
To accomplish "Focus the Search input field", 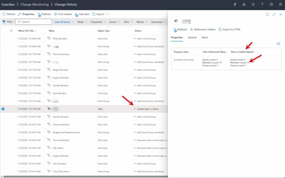I will pyautogui.click(x=34, y=22).
